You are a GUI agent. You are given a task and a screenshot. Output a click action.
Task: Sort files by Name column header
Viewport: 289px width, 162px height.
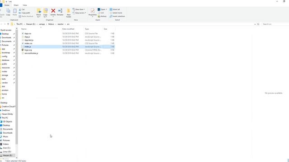(41, 29)
